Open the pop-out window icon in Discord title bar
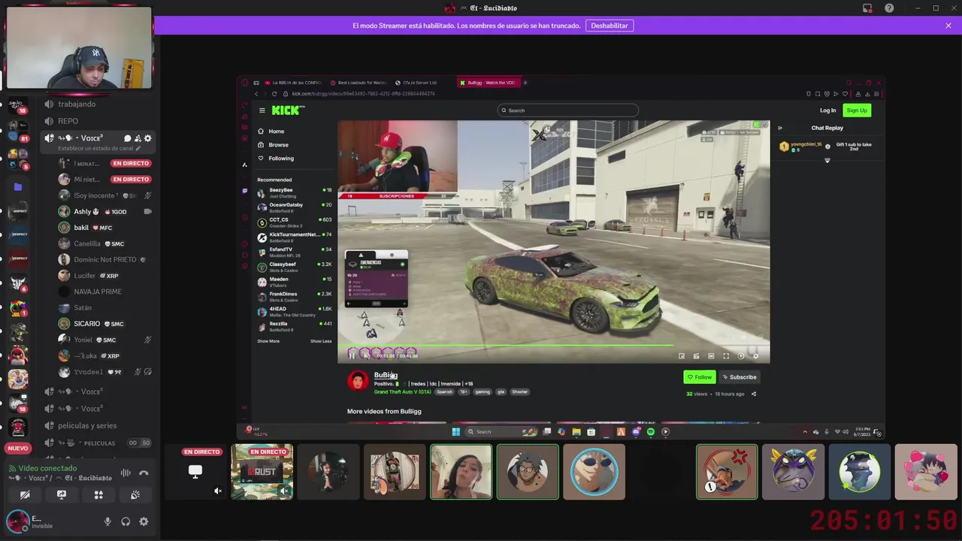Image resolution: width=962 pixels, height=541 pixels. pos(867,8)
